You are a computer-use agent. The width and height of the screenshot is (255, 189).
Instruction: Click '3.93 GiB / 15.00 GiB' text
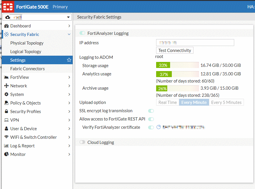click(219, 88)
